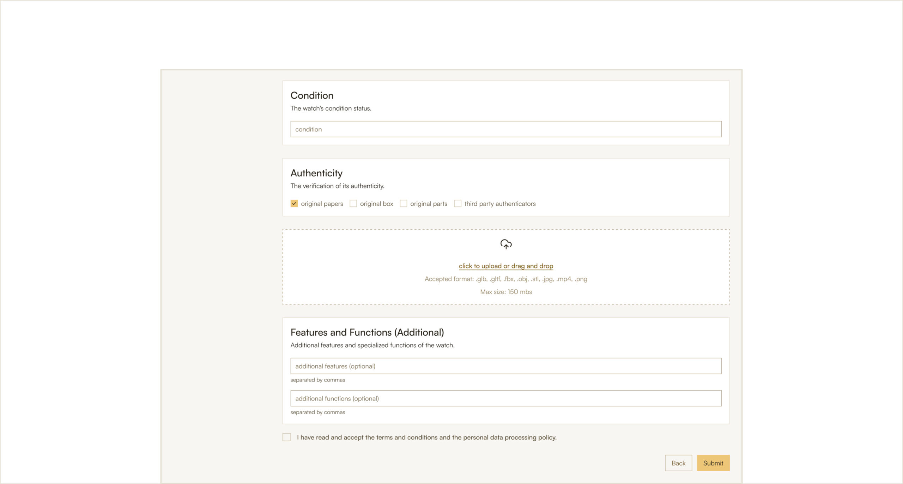Focus the additional features input field
The image size is (903, 484).
506,366
